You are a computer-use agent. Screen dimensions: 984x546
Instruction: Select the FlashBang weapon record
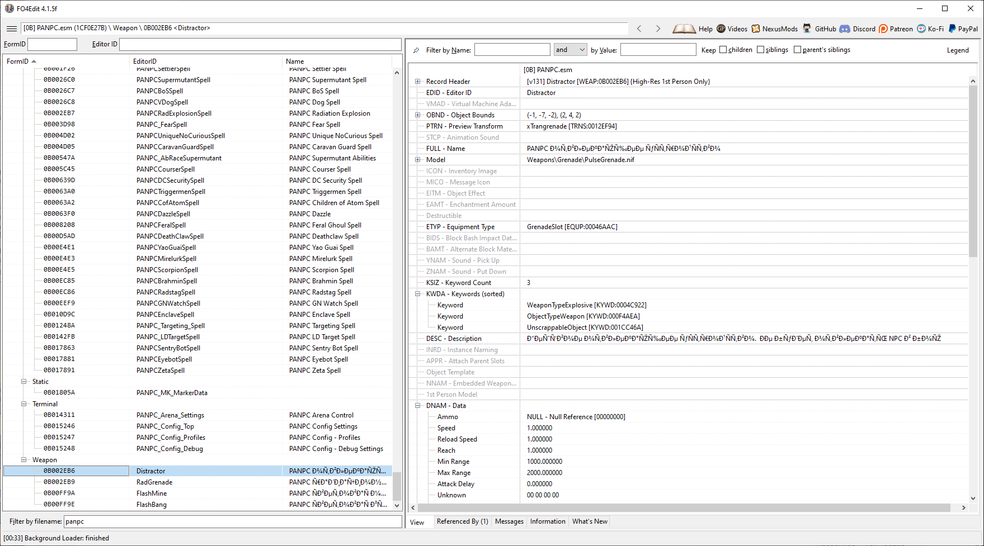197,505
